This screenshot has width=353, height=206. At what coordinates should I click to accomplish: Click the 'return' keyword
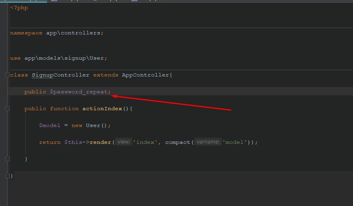click(50, 142)
